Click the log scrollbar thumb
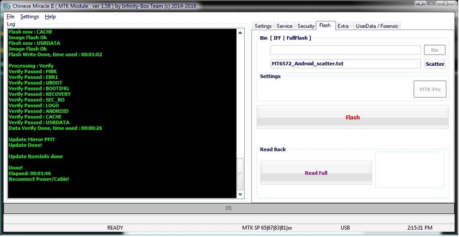This screenshot has width=459, height=237. [240, 174]
